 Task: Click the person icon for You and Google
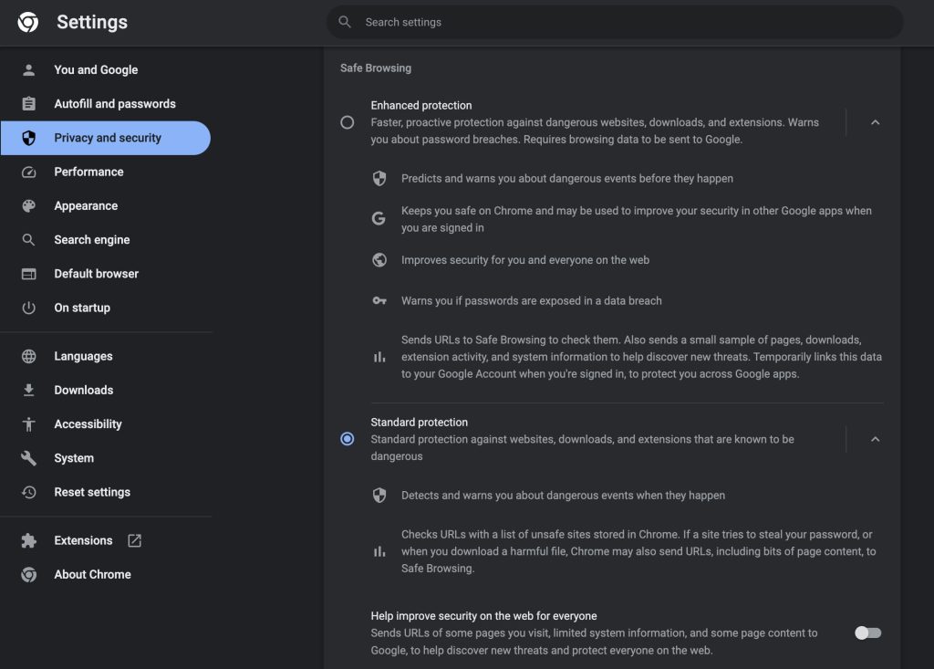tap(29, 69)
